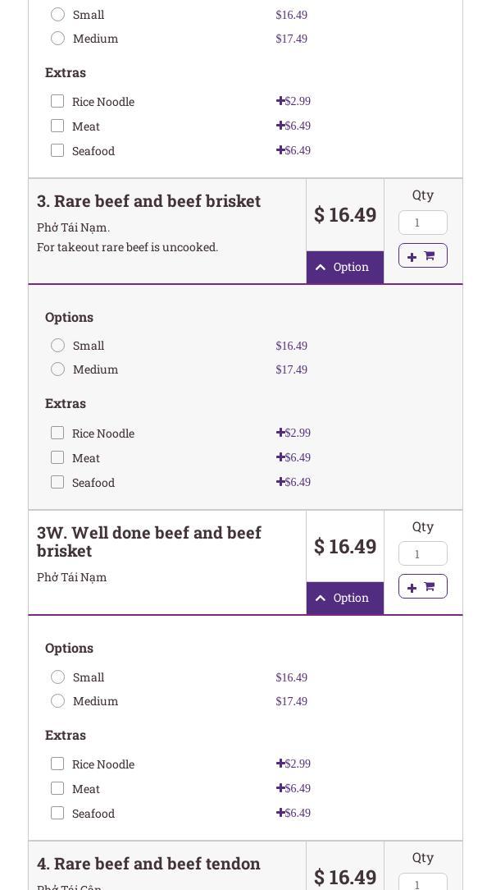The height and width of the screenshot is (890, 496).
Task: Check Seafood extra for Well done brisket
Action: [57, 813]
